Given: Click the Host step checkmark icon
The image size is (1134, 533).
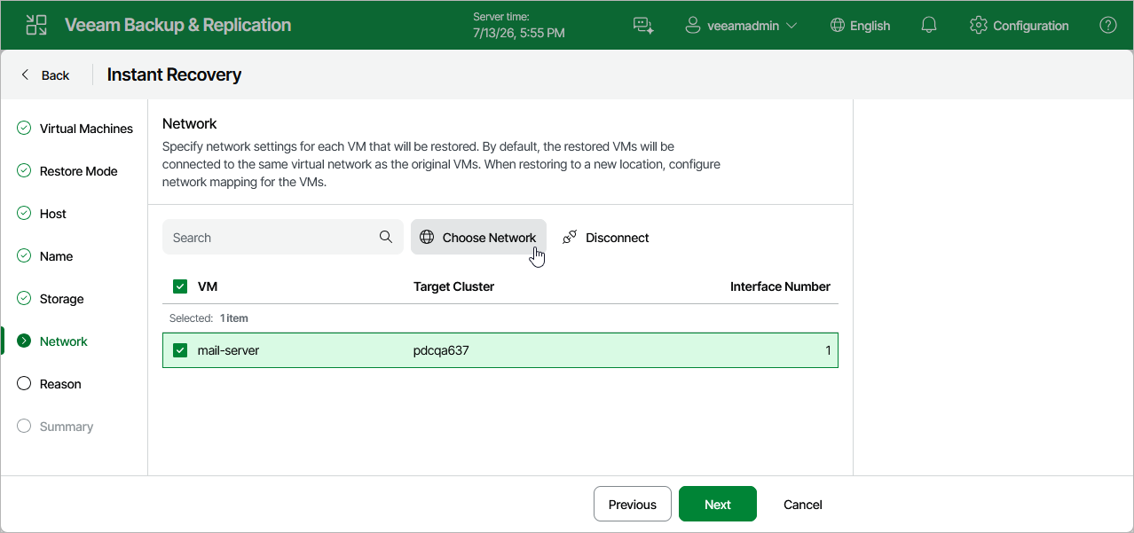Looking at the screenshot, I should pos(24,213).
